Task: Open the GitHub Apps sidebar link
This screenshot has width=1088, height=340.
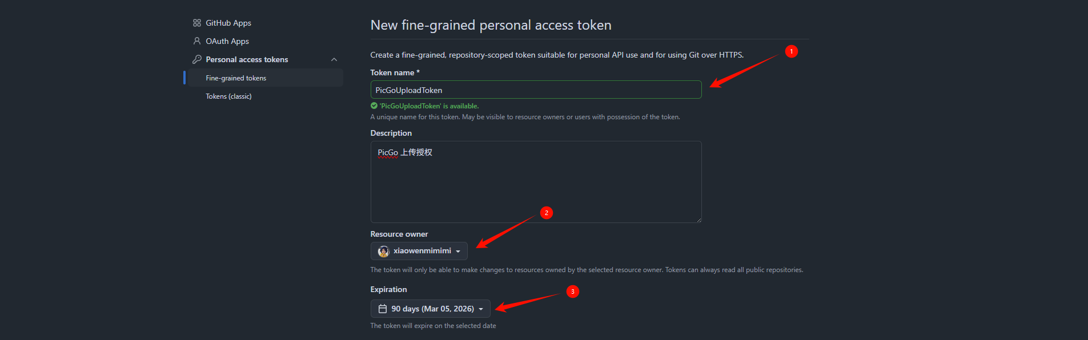Action: pyautogui.click(x=228, y=23)
